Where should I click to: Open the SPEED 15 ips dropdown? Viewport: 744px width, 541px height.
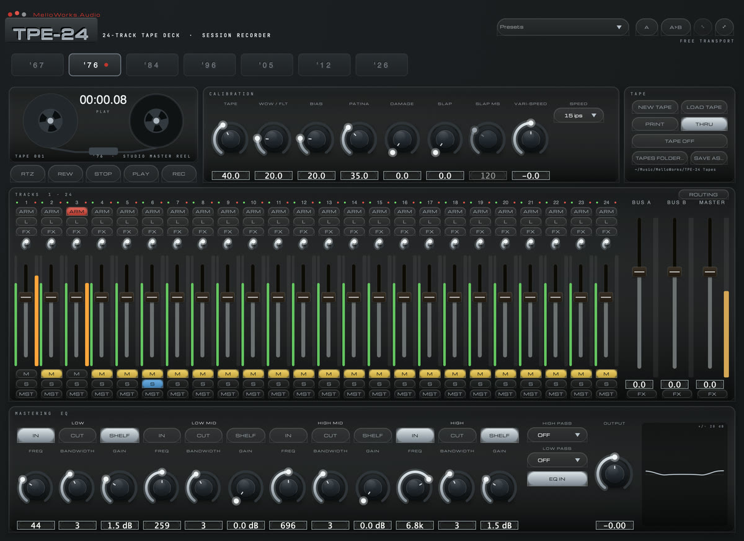[578, 116]
